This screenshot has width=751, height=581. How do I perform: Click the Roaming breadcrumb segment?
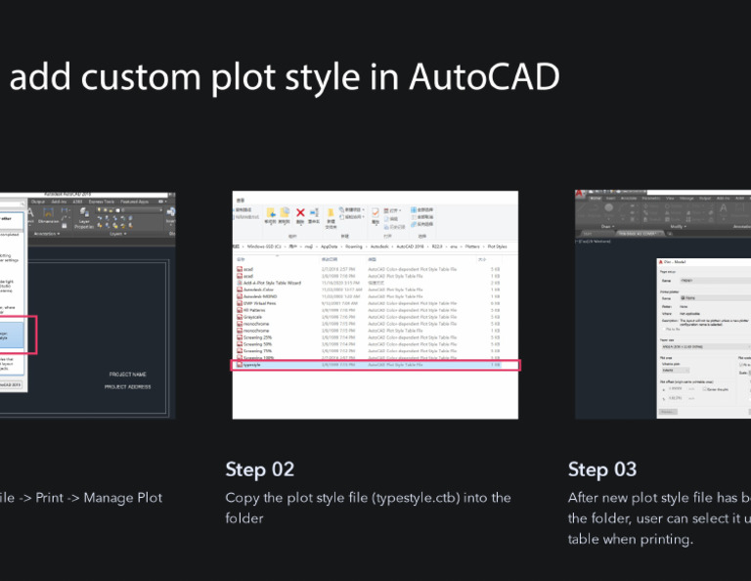click(354, 246)
